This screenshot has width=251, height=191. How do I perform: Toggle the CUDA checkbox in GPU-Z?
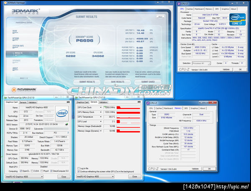point(32,171)
